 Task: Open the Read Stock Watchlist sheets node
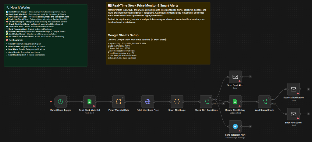pos(89,102)
